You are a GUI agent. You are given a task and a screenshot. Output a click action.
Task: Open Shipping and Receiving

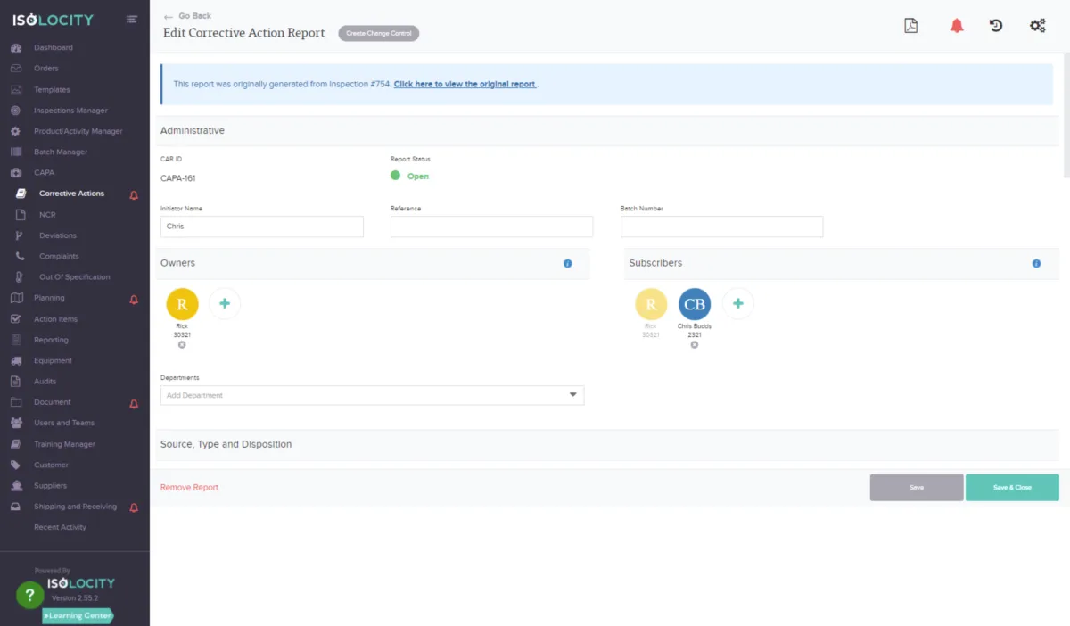[75, 507]
